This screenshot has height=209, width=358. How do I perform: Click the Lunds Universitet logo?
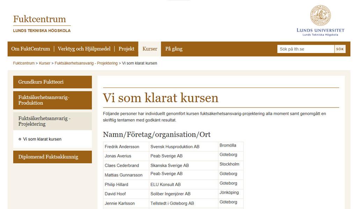tap(320, 21)
